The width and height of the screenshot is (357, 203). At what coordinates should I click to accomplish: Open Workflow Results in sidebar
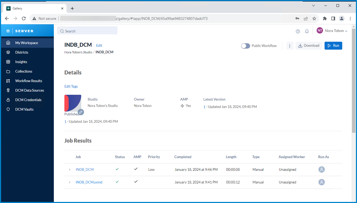[x=27, y=81]
